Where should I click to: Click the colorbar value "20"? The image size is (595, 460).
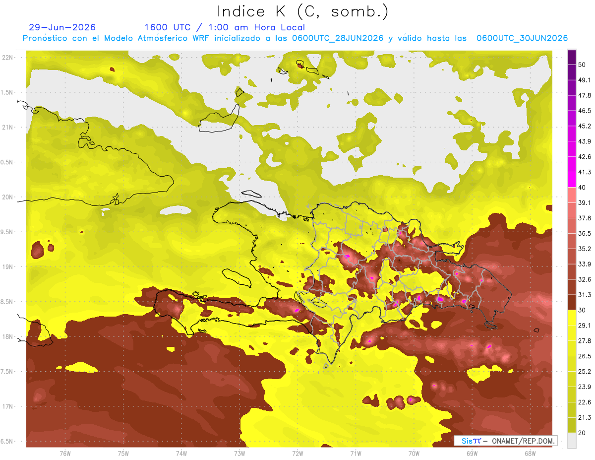(x=583, y=433)
